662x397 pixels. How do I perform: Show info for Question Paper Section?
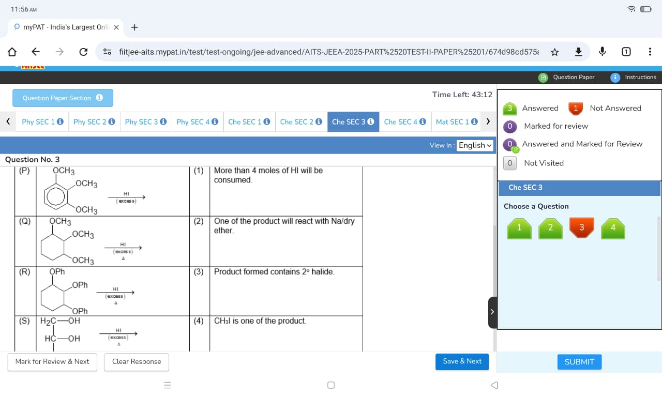click(x=99, y=98)
